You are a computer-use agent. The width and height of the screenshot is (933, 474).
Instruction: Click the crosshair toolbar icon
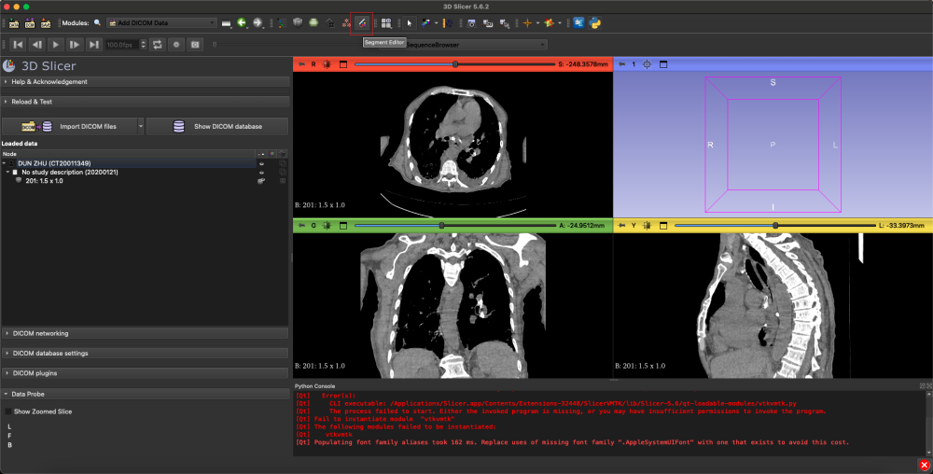click(x=528, y=22)
